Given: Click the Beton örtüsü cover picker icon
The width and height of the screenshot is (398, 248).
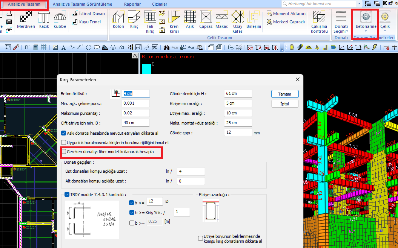Looking at the screenshot, I should [115, 93].
